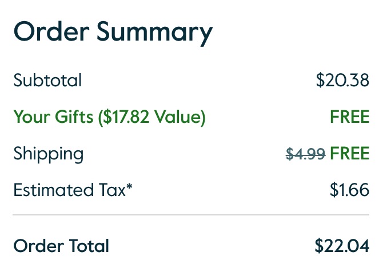This screenshot has height=280, width=391.
Task: Open the Your Gifts text
Action: [x=53, y=117]
